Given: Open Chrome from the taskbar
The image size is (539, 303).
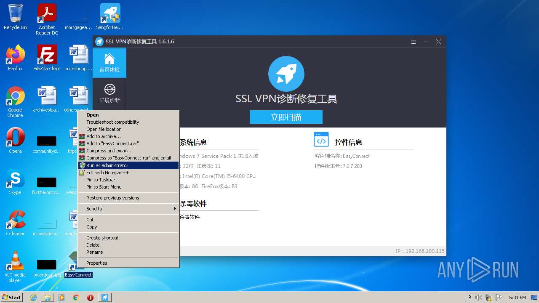Looking at the screenshot, I should pyautogui.click(x=76, y=298).
